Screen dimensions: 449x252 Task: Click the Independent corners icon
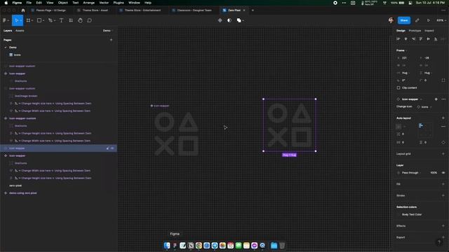tap(443, 80)
